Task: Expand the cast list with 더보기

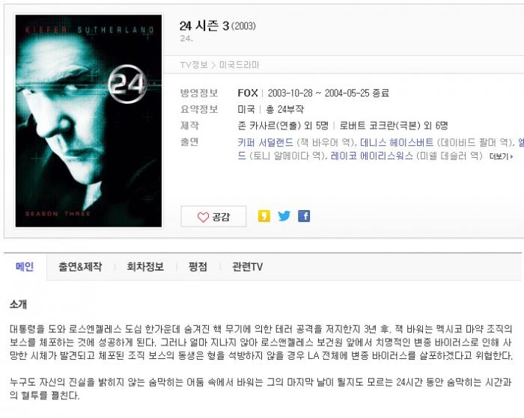Action: tap(501, 156)
